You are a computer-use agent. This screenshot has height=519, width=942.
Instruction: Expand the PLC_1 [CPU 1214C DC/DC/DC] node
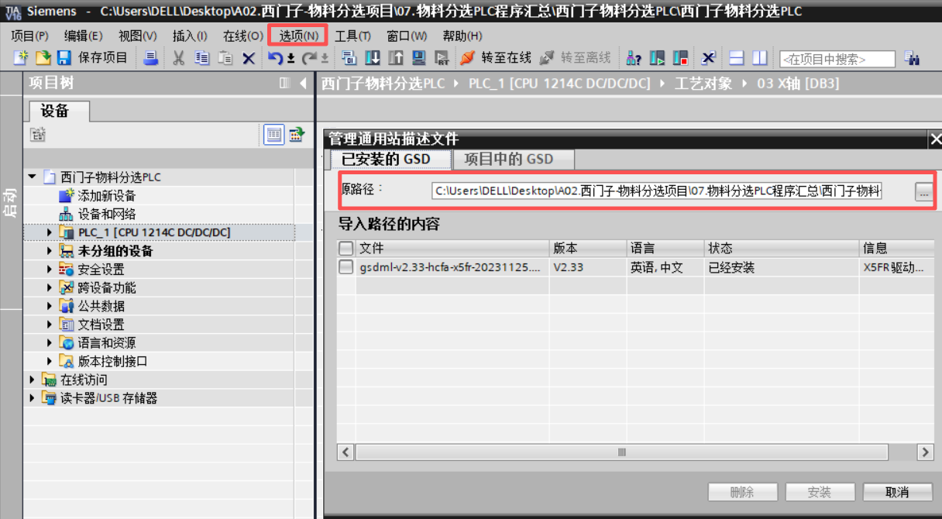[x=50, y=232]
